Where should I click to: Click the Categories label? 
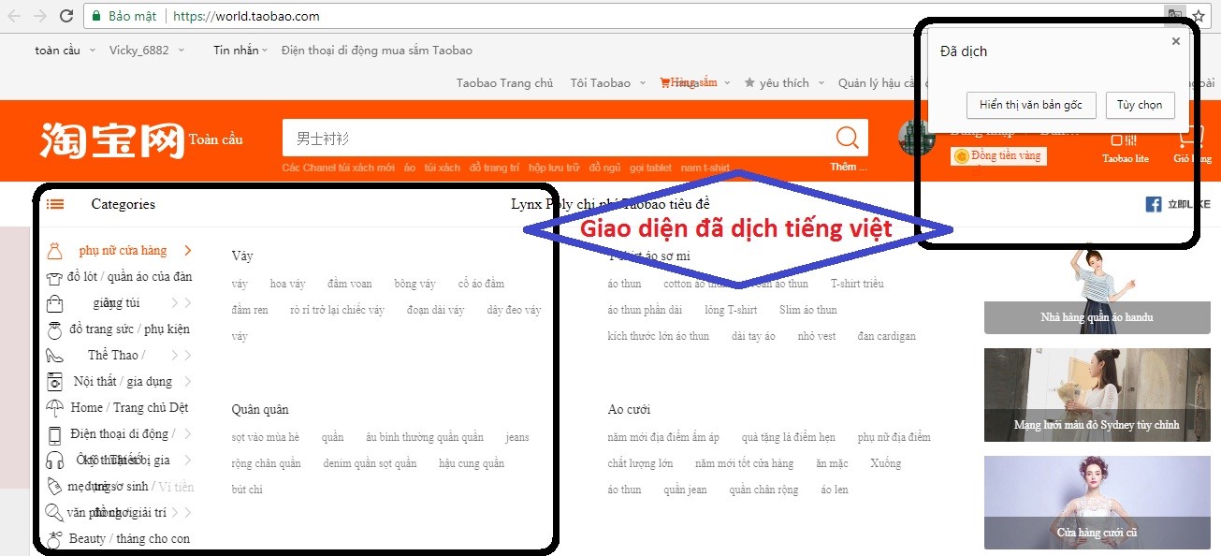point(124,204)
